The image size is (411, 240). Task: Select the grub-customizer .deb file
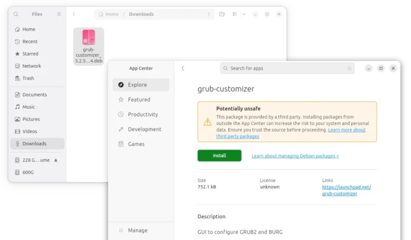pos(89,46)
